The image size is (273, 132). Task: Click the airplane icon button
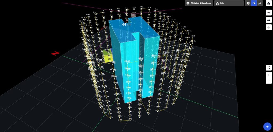pyautogui.click(x=269, y=27)
